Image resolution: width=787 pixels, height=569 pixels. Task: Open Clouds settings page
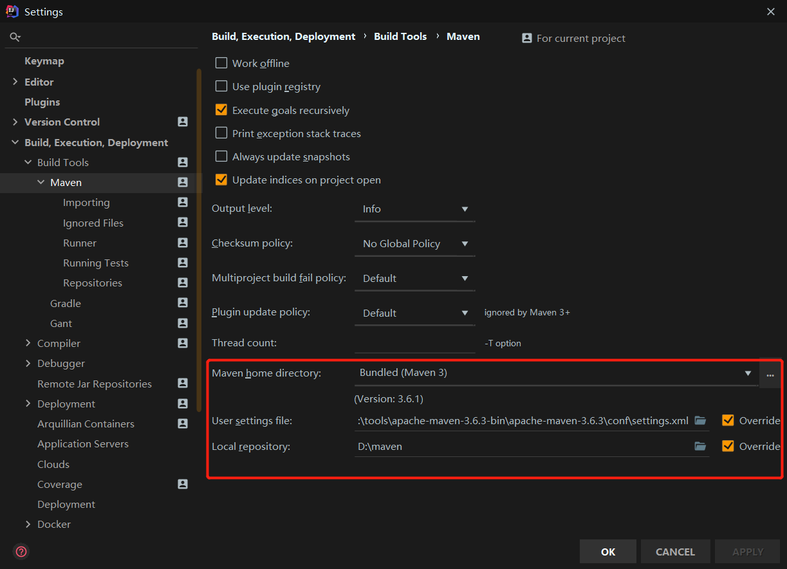pyautogui.click(x=53, y=464)
